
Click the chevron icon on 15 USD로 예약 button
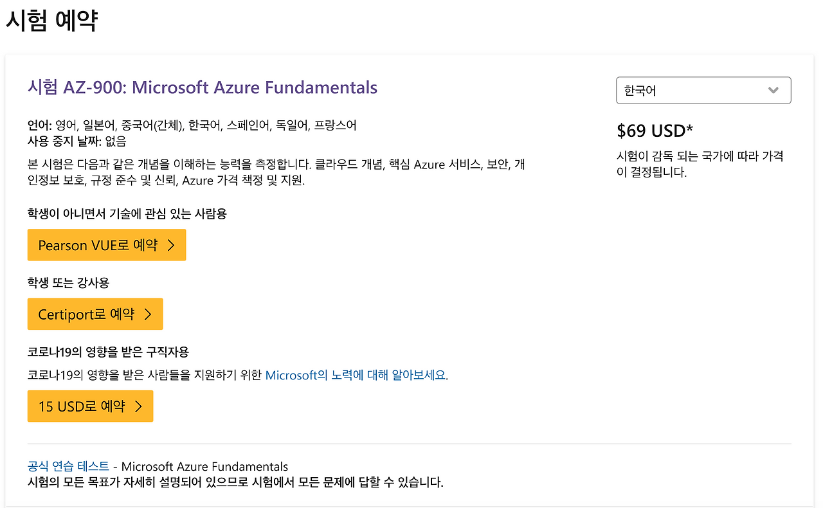(138, 406)
